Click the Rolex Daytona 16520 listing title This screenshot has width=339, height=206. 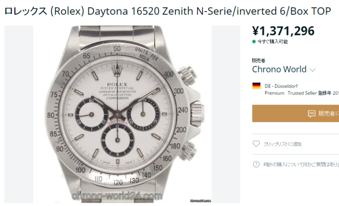coord(168,11)
